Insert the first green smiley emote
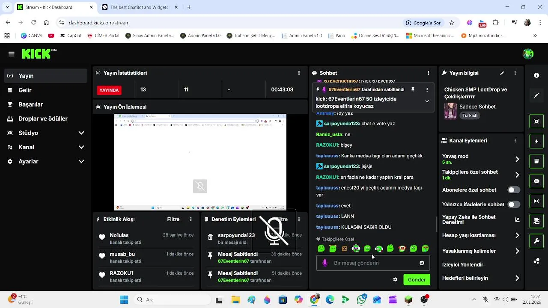This screenshot has height=308, width=548. [x=321, y=249]
